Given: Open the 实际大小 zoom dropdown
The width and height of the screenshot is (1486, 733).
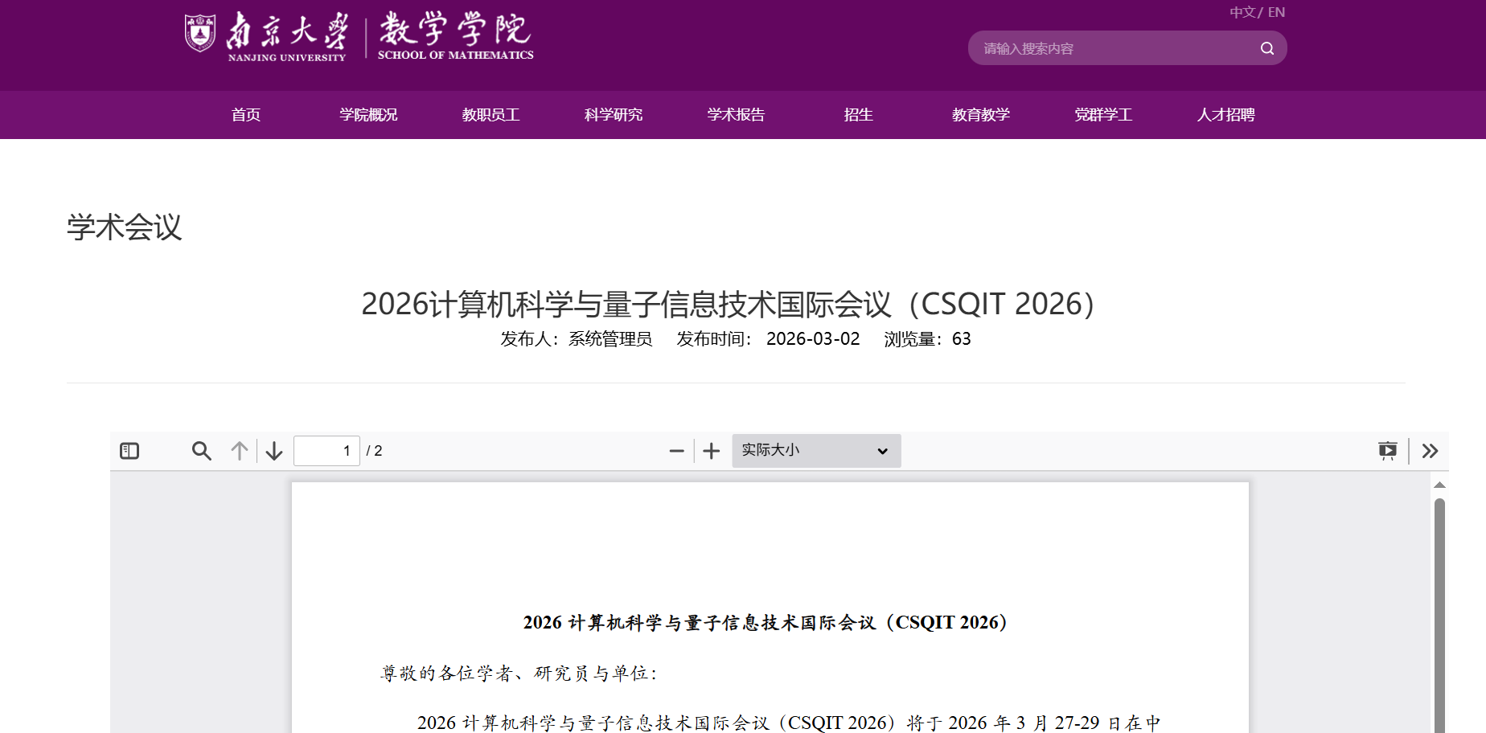Looking at the screenshot, I should click(x=815, y=451).
